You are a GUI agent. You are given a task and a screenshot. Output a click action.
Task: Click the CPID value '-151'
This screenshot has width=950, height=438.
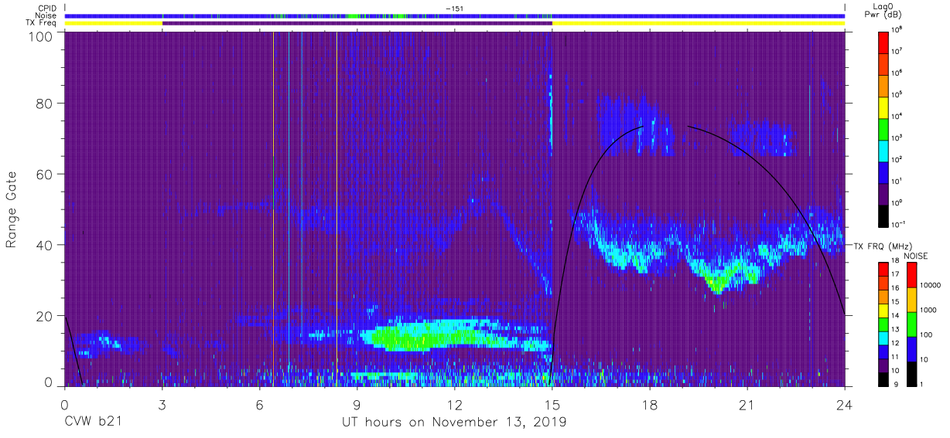pos(454,8)
